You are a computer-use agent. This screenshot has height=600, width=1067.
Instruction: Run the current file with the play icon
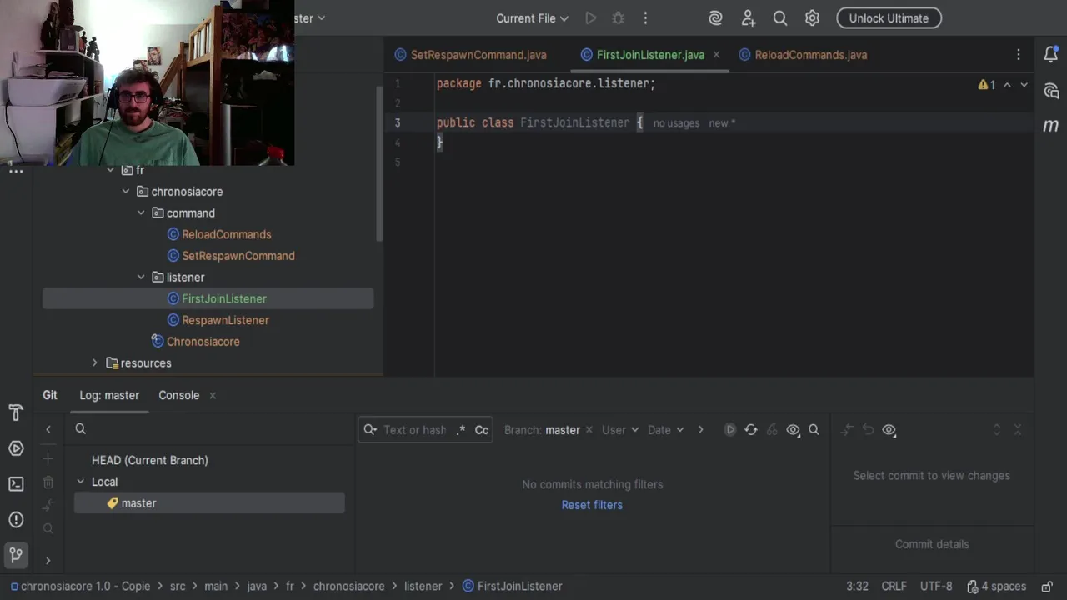pos(590,18)
